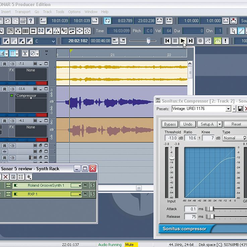
Task: Open the Transport menu
Action: pos(23,12)
